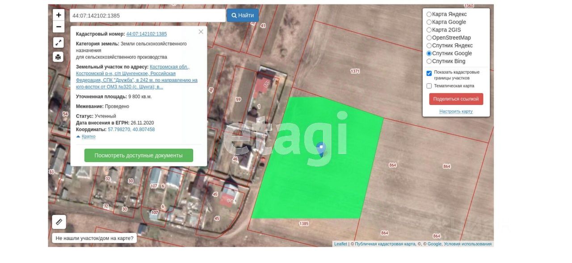
Task: Toggle fullscreen map view icon
Action: (x=59, y=42)
